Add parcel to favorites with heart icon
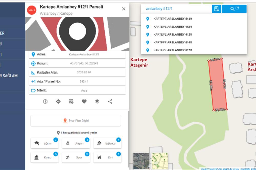Screen dimensions: 256x170 click(x=84, y=101)
